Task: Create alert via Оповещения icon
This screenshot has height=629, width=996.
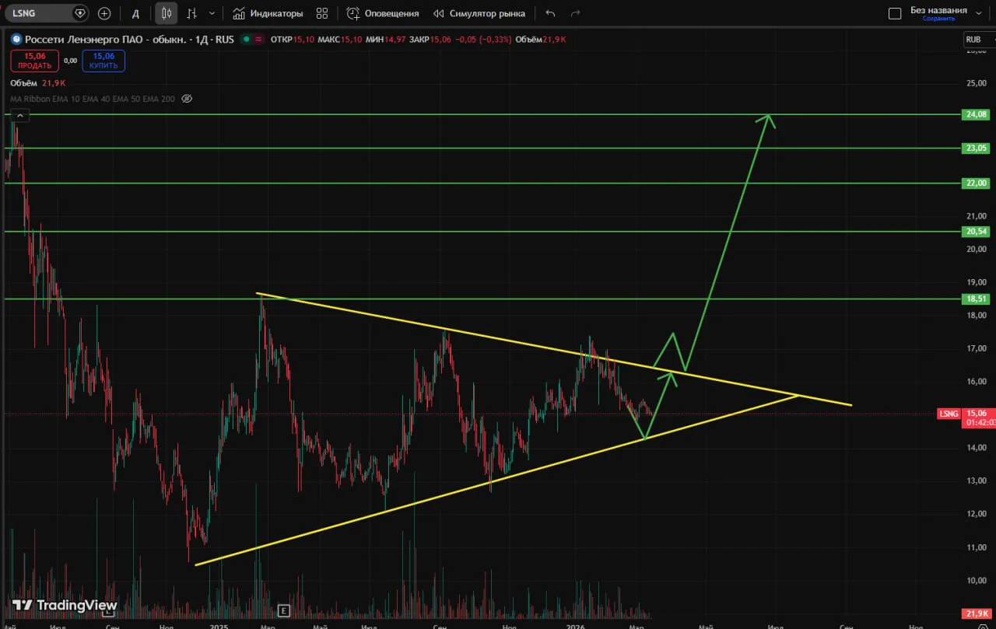Action: 383,13
